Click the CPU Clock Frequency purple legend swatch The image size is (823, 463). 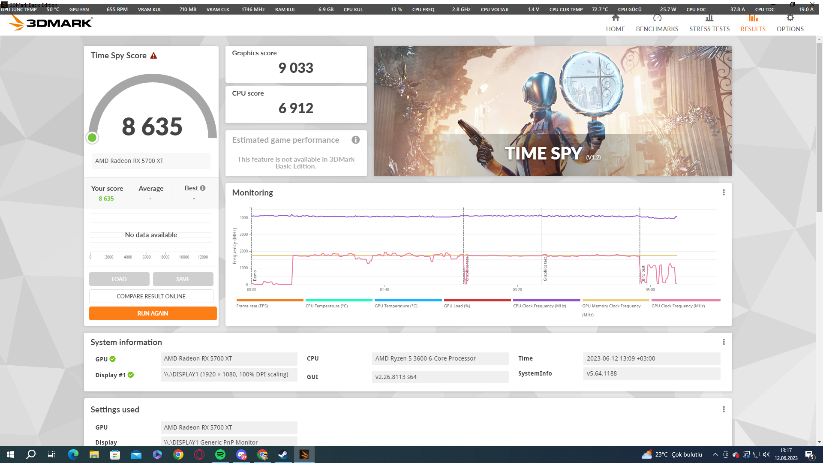pos(546,300)
